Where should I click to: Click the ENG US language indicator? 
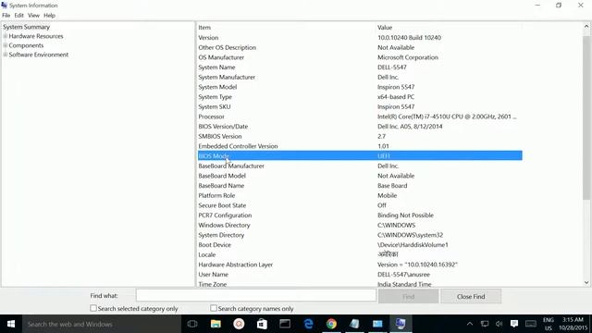point(549,324)
